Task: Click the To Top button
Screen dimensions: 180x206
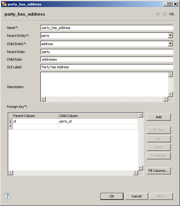Action: [x=159, y=130]
